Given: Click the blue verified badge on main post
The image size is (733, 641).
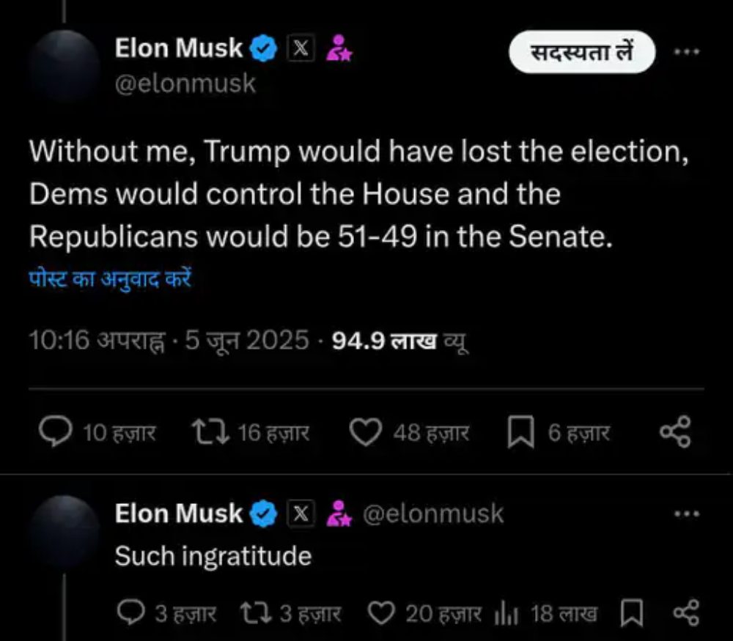Looking at the screenshot, I should [264, 49].
